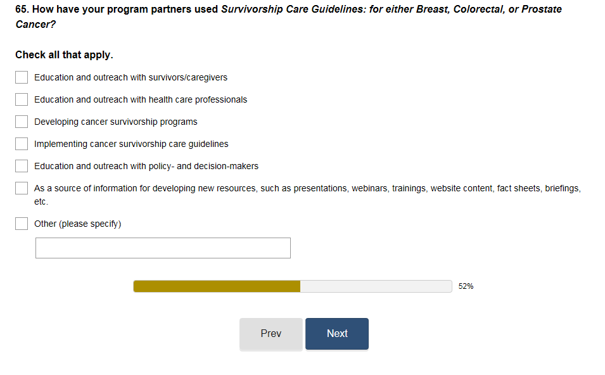Click the health care professionals label text
The height and width of the screenshot is (375, 605).
coord(141,99)
